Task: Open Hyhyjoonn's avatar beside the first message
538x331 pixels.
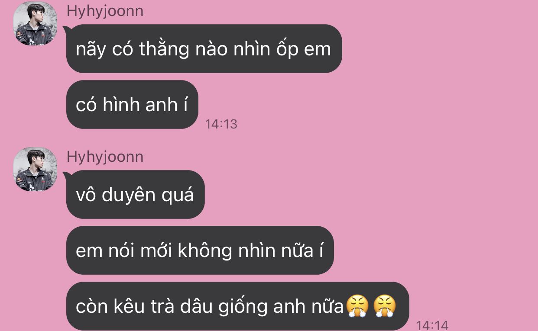Action: pyautogui.click(x=35, y=23)
